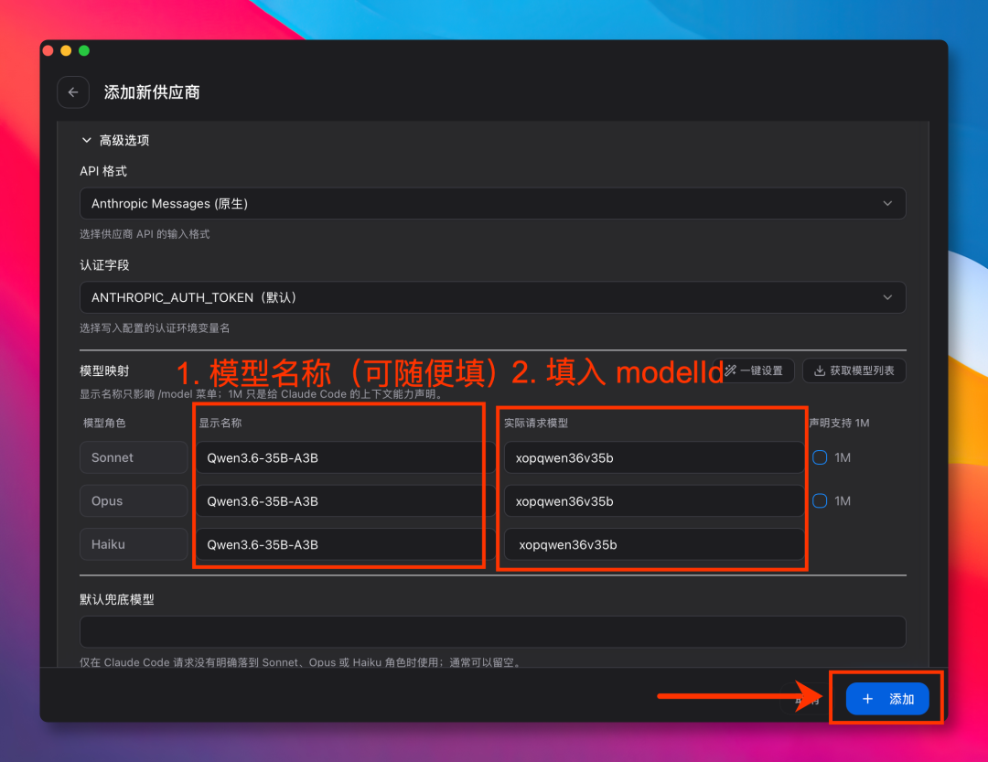Viewport: 988px width, 762px height.
Task: Collapse the 高级选项 section
Action: [115, 140]
